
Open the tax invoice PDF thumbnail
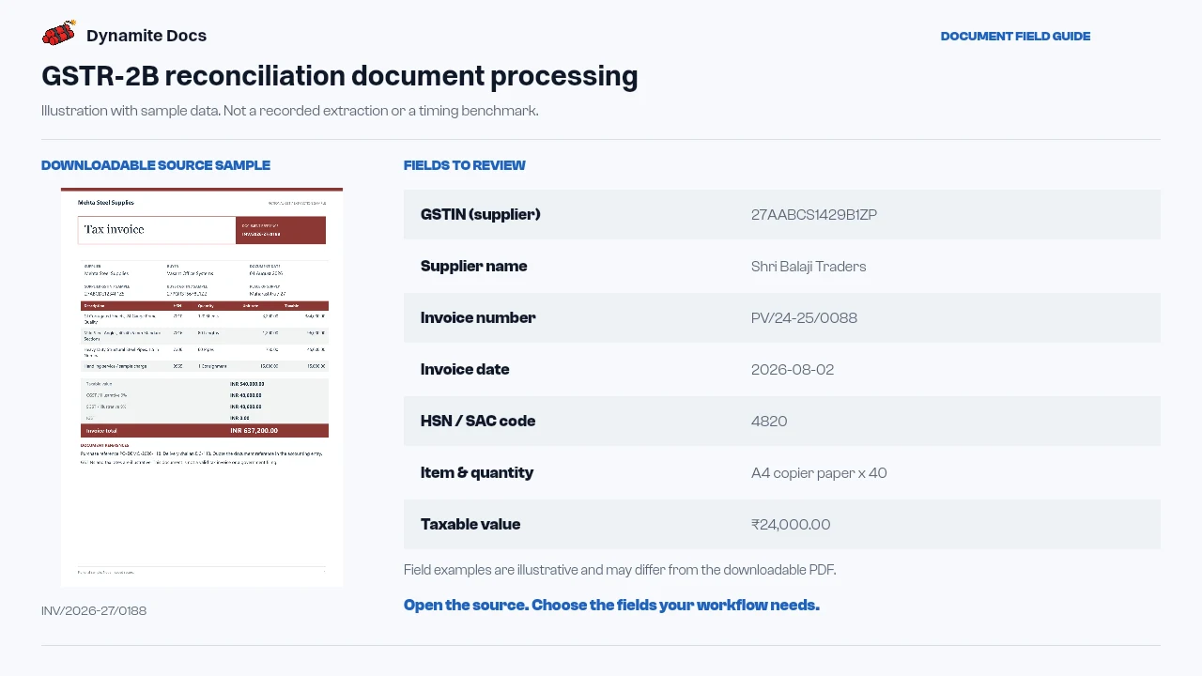point(202,387)
